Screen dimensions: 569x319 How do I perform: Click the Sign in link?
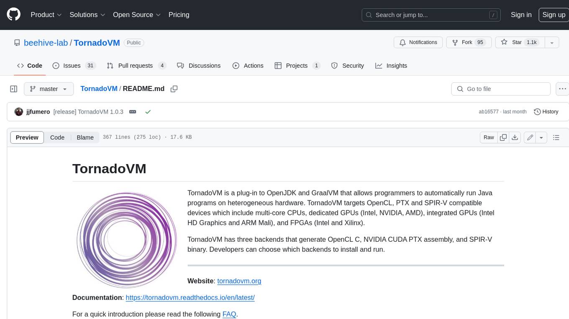tap(521, 15)
